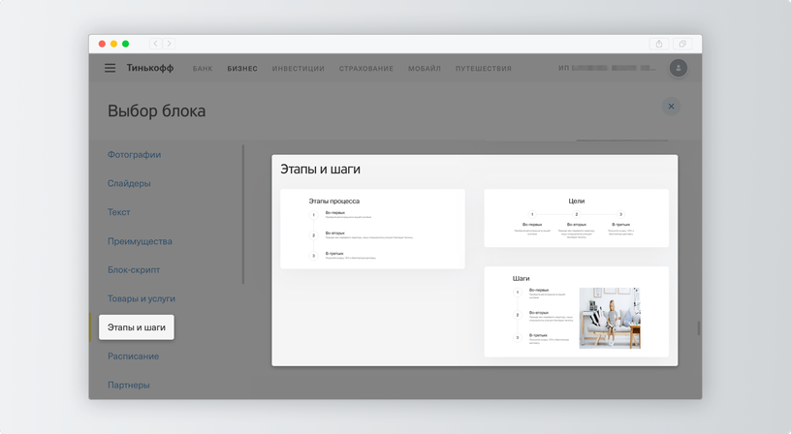
Task: Click the page scrollbar at right edge
Action: [x=699, y=328]
